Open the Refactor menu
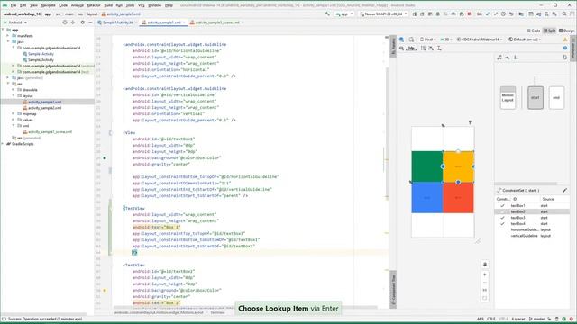The width and height of the screenshot is (577, 324). pyautogui.click(x=94, y=5)
